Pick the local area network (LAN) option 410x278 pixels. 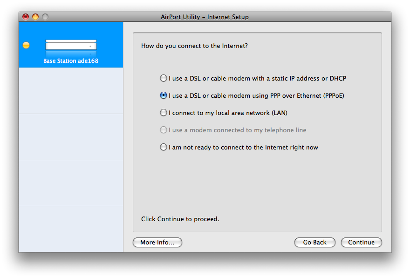click(164, 113)
